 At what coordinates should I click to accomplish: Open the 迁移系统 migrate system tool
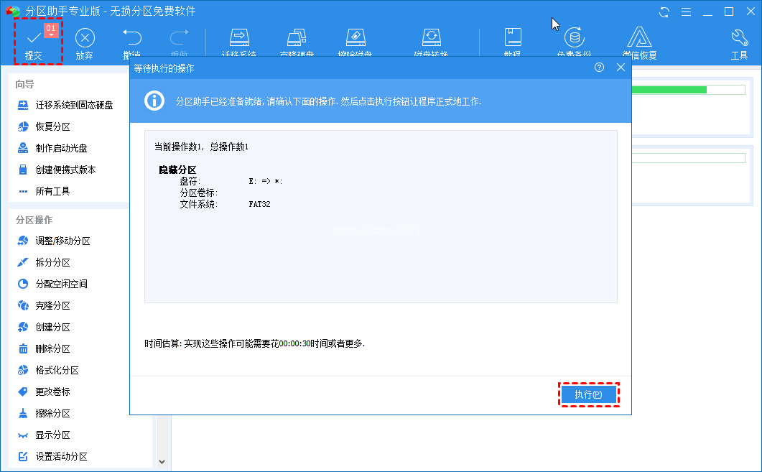coord(239,38)
